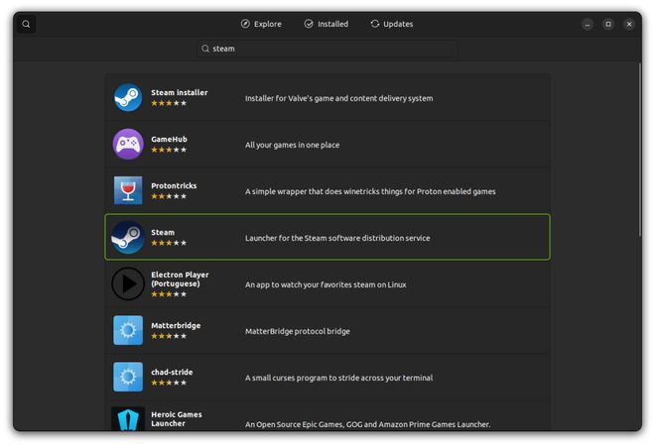Click 'A small curses program' description
Image resolution: width=655 pixels, height=446 pixels.
tap(338, 378)
